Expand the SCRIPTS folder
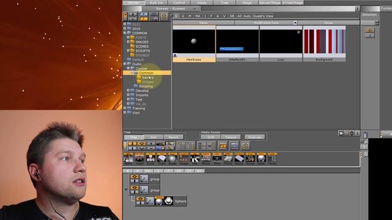This screenshot has width=392, height=220. click(x=128, y=51)
